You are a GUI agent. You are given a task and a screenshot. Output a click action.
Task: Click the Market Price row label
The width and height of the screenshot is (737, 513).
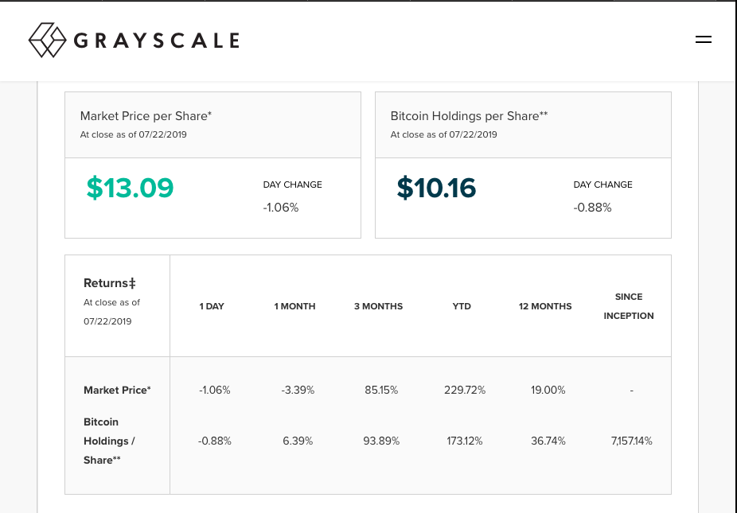[x=117, y=391]
